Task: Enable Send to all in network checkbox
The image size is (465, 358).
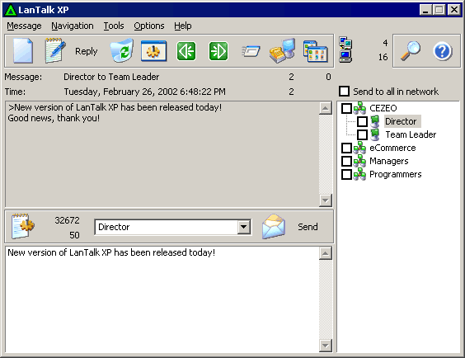Action: tap(345, 91)
